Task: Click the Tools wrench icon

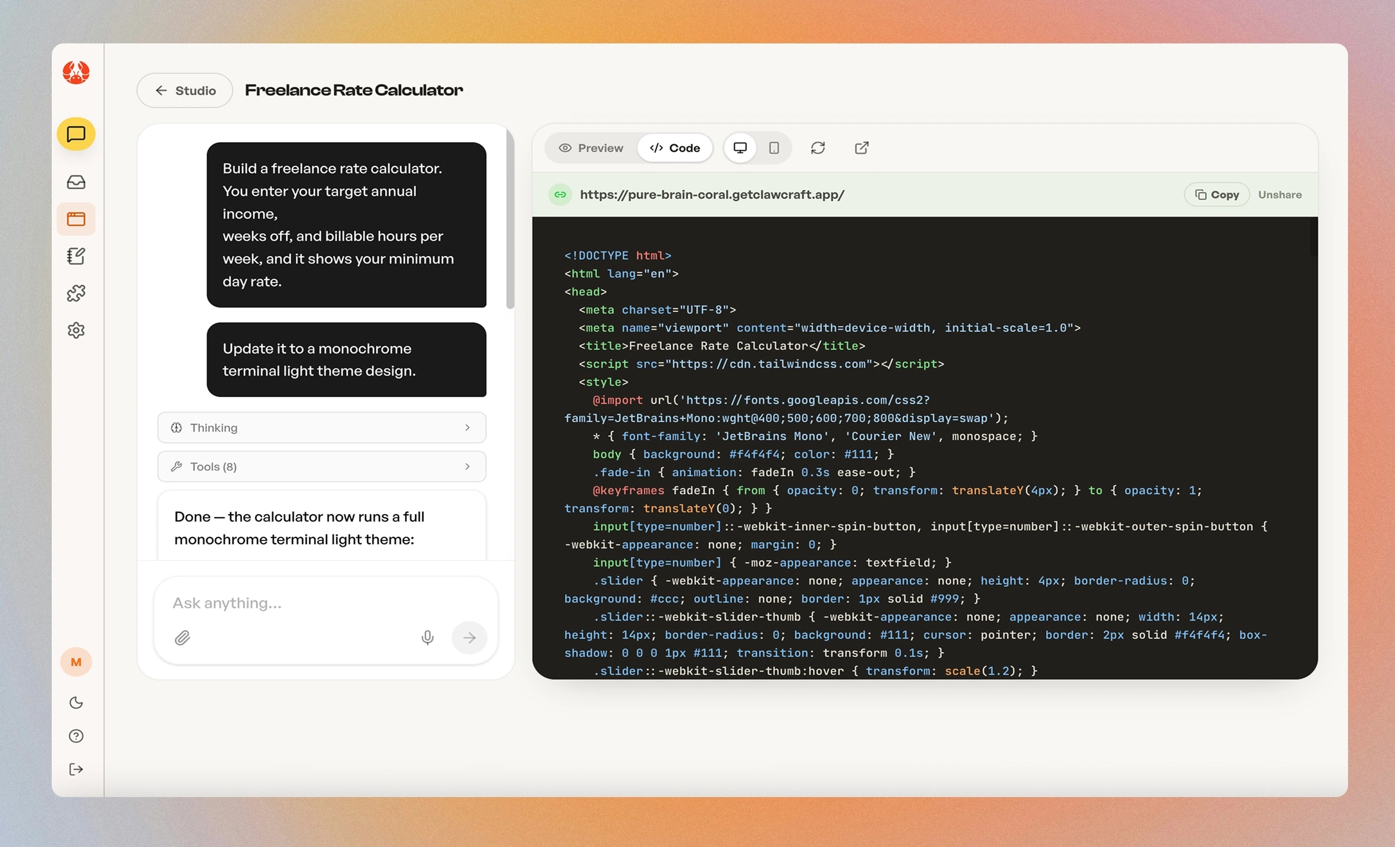Action: pyautogui.click(x=176, y=467)
